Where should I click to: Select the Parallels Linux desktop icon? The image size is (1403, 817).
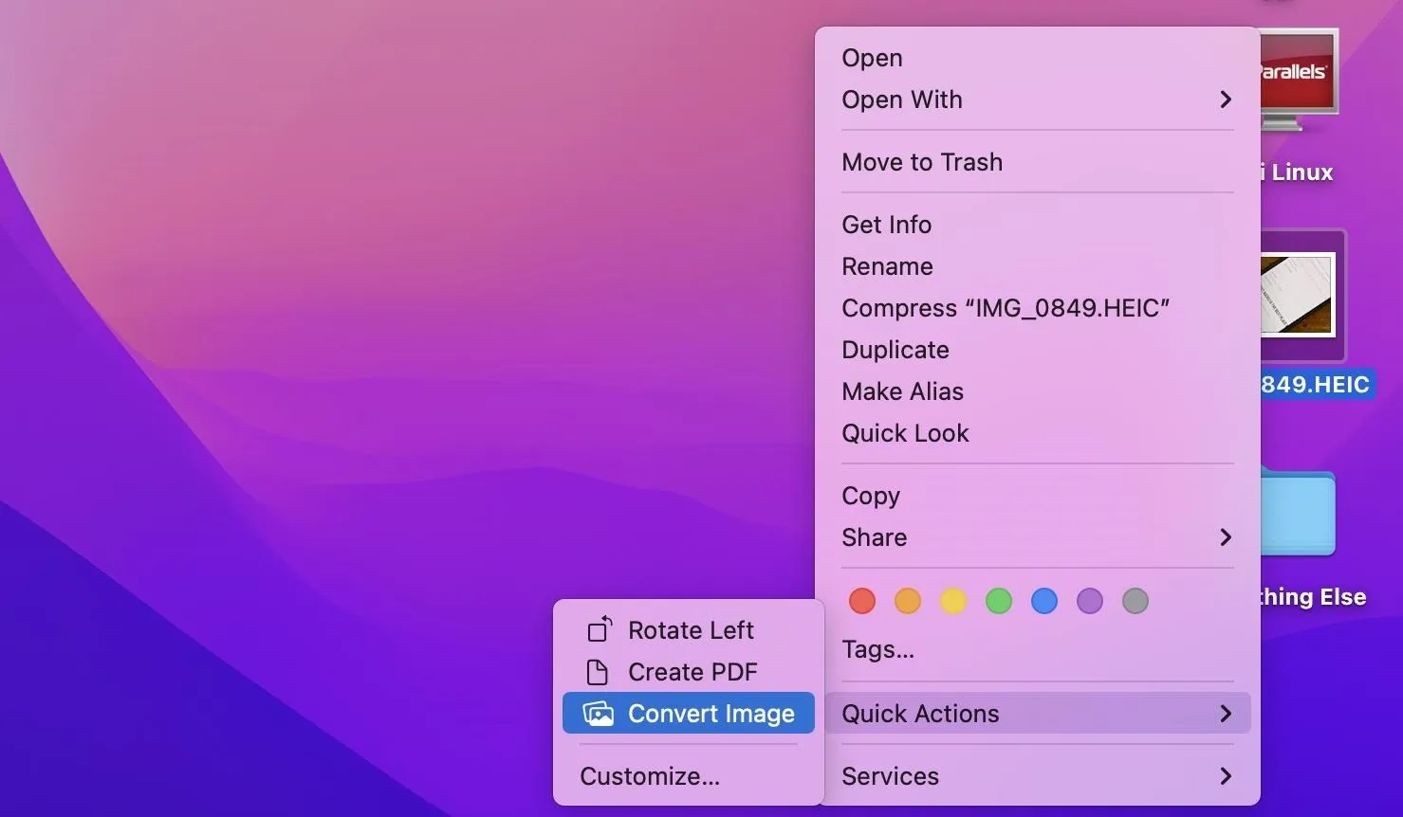(x=1299, y=82)
